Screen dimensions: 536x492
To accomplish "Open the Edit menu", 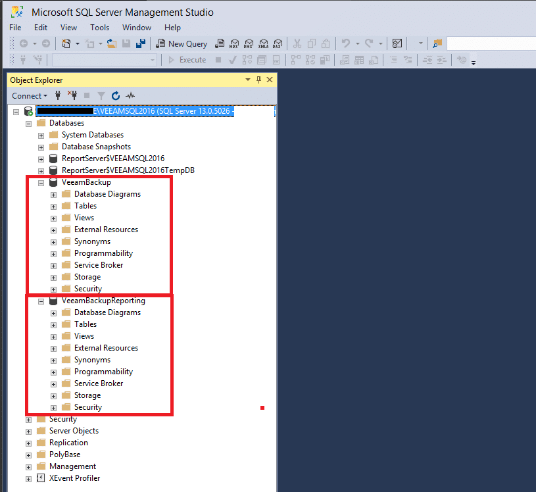I will coord(41,28).
